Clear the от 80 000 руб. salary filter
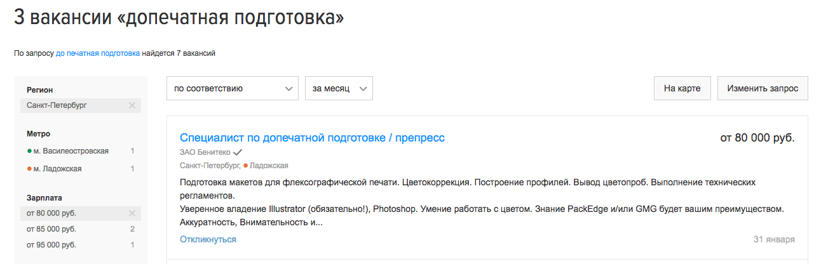Viewport: 821px width, 264px height. coord(132,213)
